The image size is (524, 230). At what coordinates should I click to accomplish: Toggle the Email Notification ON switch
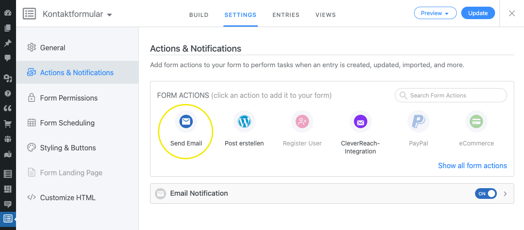point(486,194)
